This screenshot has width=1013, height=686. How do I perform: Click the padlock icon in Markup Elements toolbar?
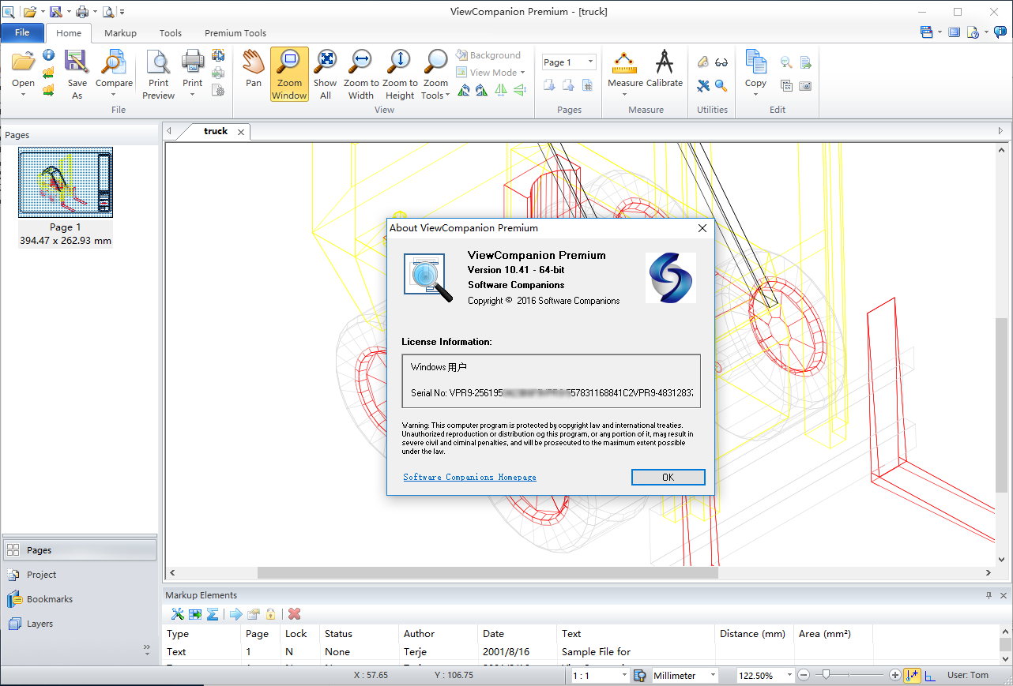click(x=270, y=614)
